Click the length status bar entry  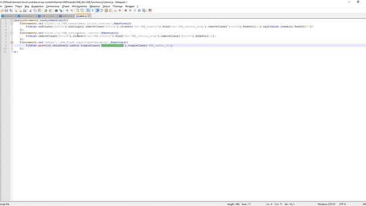[233, 204]
